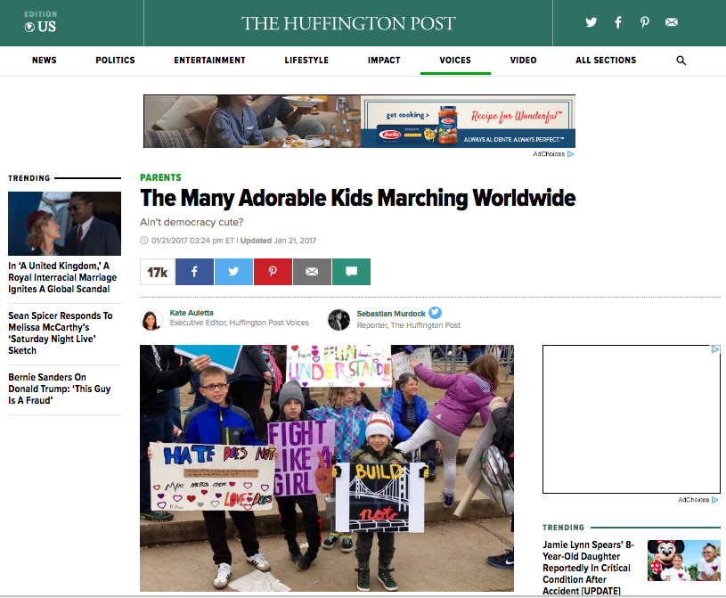Image resolution: width=726 pixels, height=598 pixels.
Task: Click Kate Auletta's avatar photo
Action: click(151, 320)
